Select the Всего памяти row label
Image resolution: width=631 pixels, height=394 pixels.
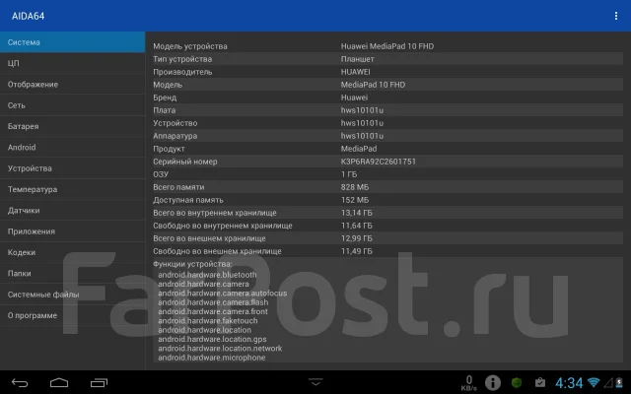pos(178,187)
